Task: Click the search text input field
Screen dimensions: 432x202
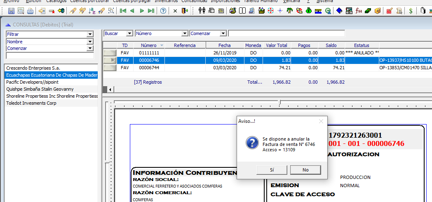Action: click(x=286, y=33)
